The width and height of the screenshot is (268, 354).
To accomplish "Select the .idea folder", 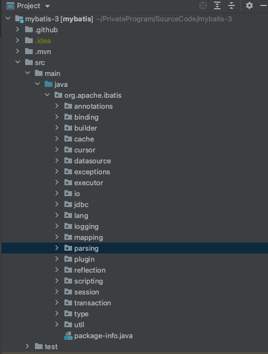I will point(43,40).
